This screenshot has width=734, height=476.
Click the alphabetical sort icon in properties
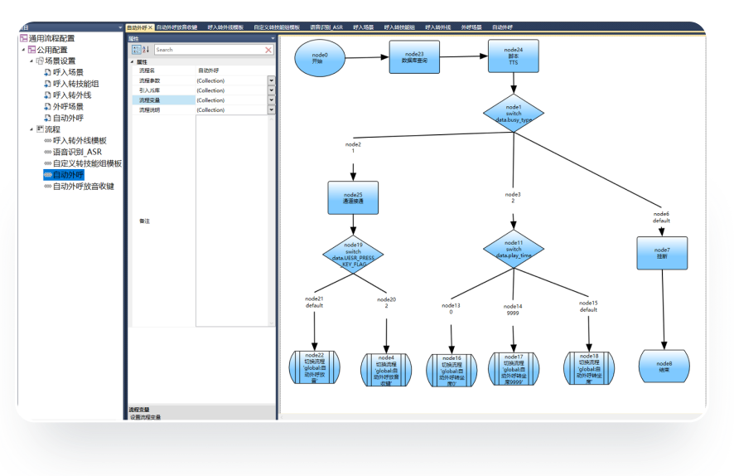[x=146, y=50]
